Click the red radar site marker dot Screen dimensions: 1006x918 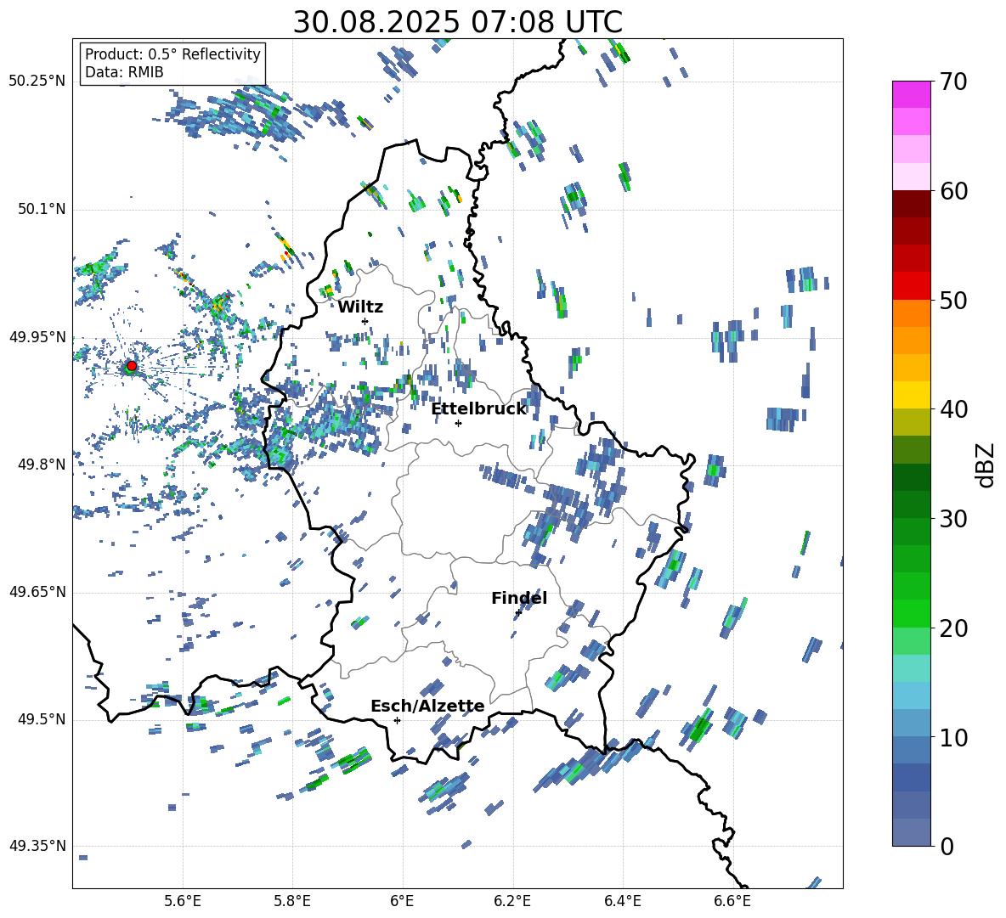pos(132,365)
